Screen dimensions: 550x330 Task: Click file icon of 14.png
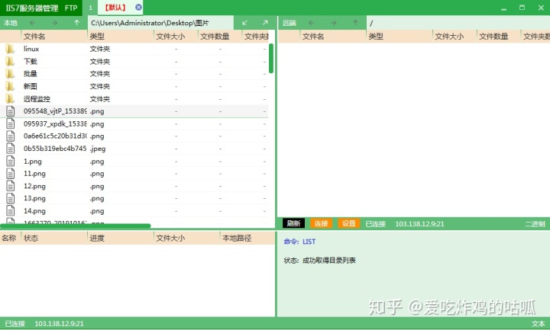click(11, 210)
